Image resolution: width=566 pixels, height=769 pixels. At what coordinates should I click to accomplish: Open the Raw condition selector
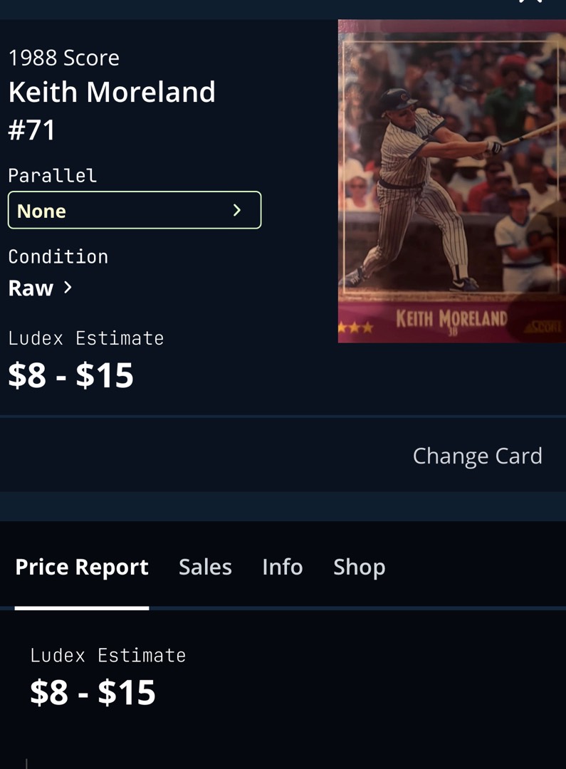[40, 288]
